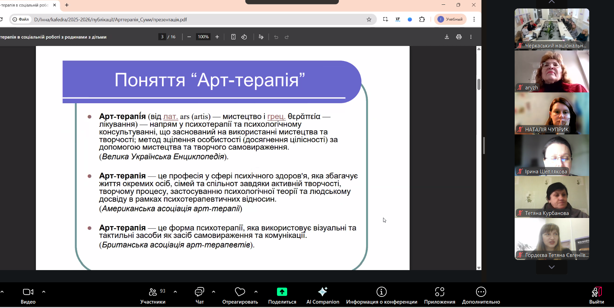Toggle the Zoom chat panel
This screenshot has height=308, width=614.
199,295
